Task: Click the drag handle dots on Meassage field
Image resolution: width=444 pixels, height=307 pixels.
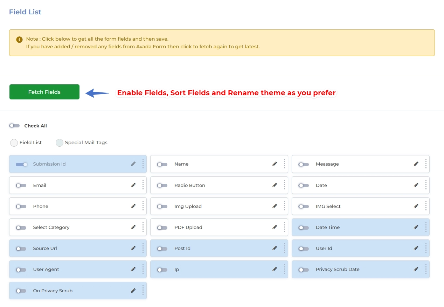Action: 426,164
